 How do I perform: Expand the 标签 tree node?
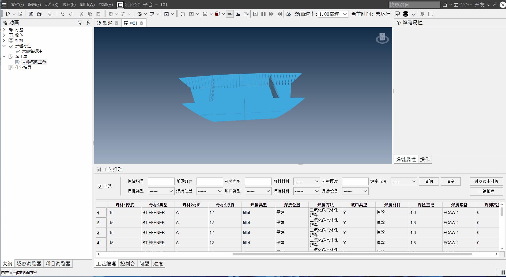click(4, 30)
